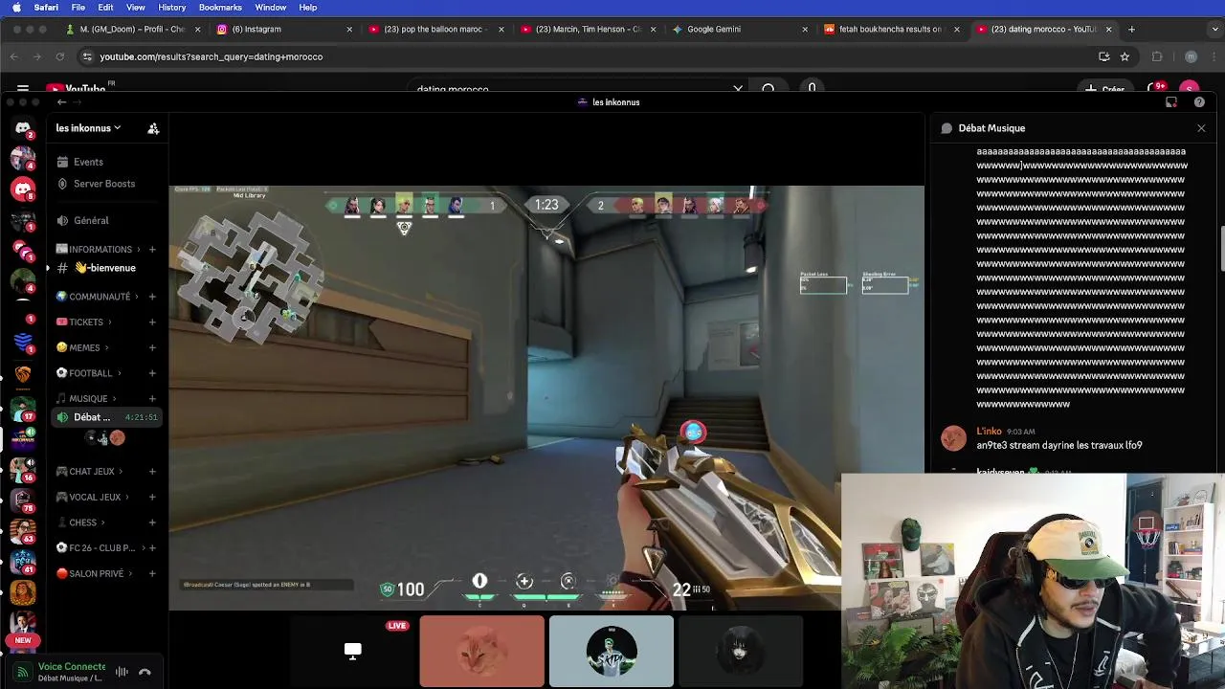Open the Apple menu
Image resolution: width=1225 pixels, height=689 pixels.
[x=15, y=8]
